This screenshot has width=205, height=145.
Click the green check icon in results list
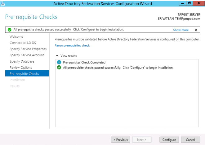click(x=59, y=68)
